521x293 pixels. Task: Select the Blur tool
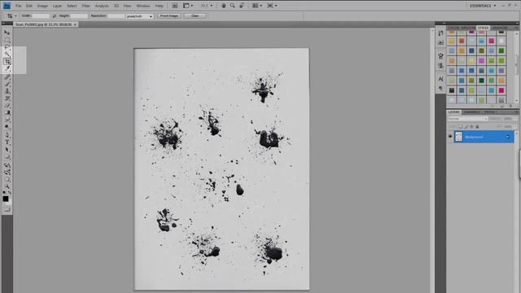tap(7, 120)
